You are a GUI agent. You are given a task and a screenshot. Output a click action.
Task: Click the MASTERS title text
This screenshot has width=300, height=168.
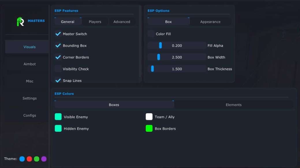click(x=36, y=21)
